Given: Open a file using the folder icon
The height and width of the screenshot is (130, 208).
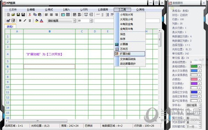Looking at the screenshot, I should point(13,15).
